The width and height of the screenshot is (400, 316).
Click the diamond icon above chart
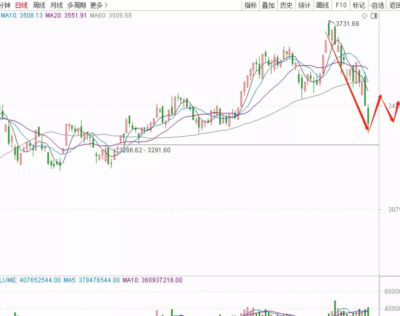click(364, 16)
